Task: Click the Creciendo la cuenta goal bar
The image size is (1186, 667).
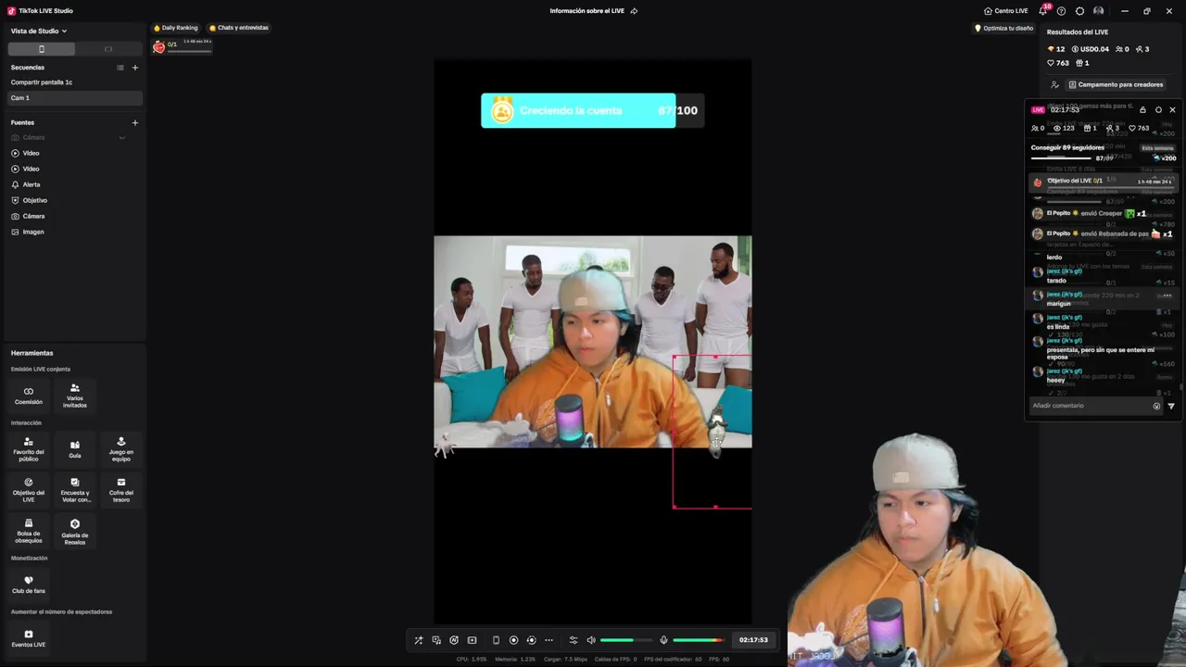Action: click(592, 110)
